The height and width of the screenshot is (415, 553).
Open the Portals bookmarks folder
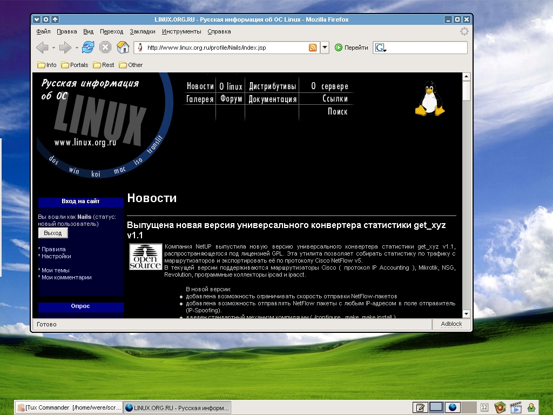click(x=75, y=65)
